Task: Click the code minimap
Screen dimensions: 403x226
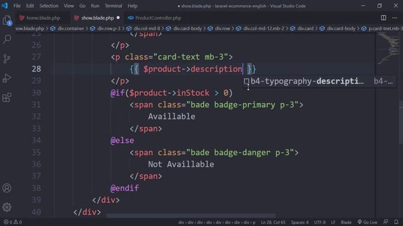Action: pos(389,49)
